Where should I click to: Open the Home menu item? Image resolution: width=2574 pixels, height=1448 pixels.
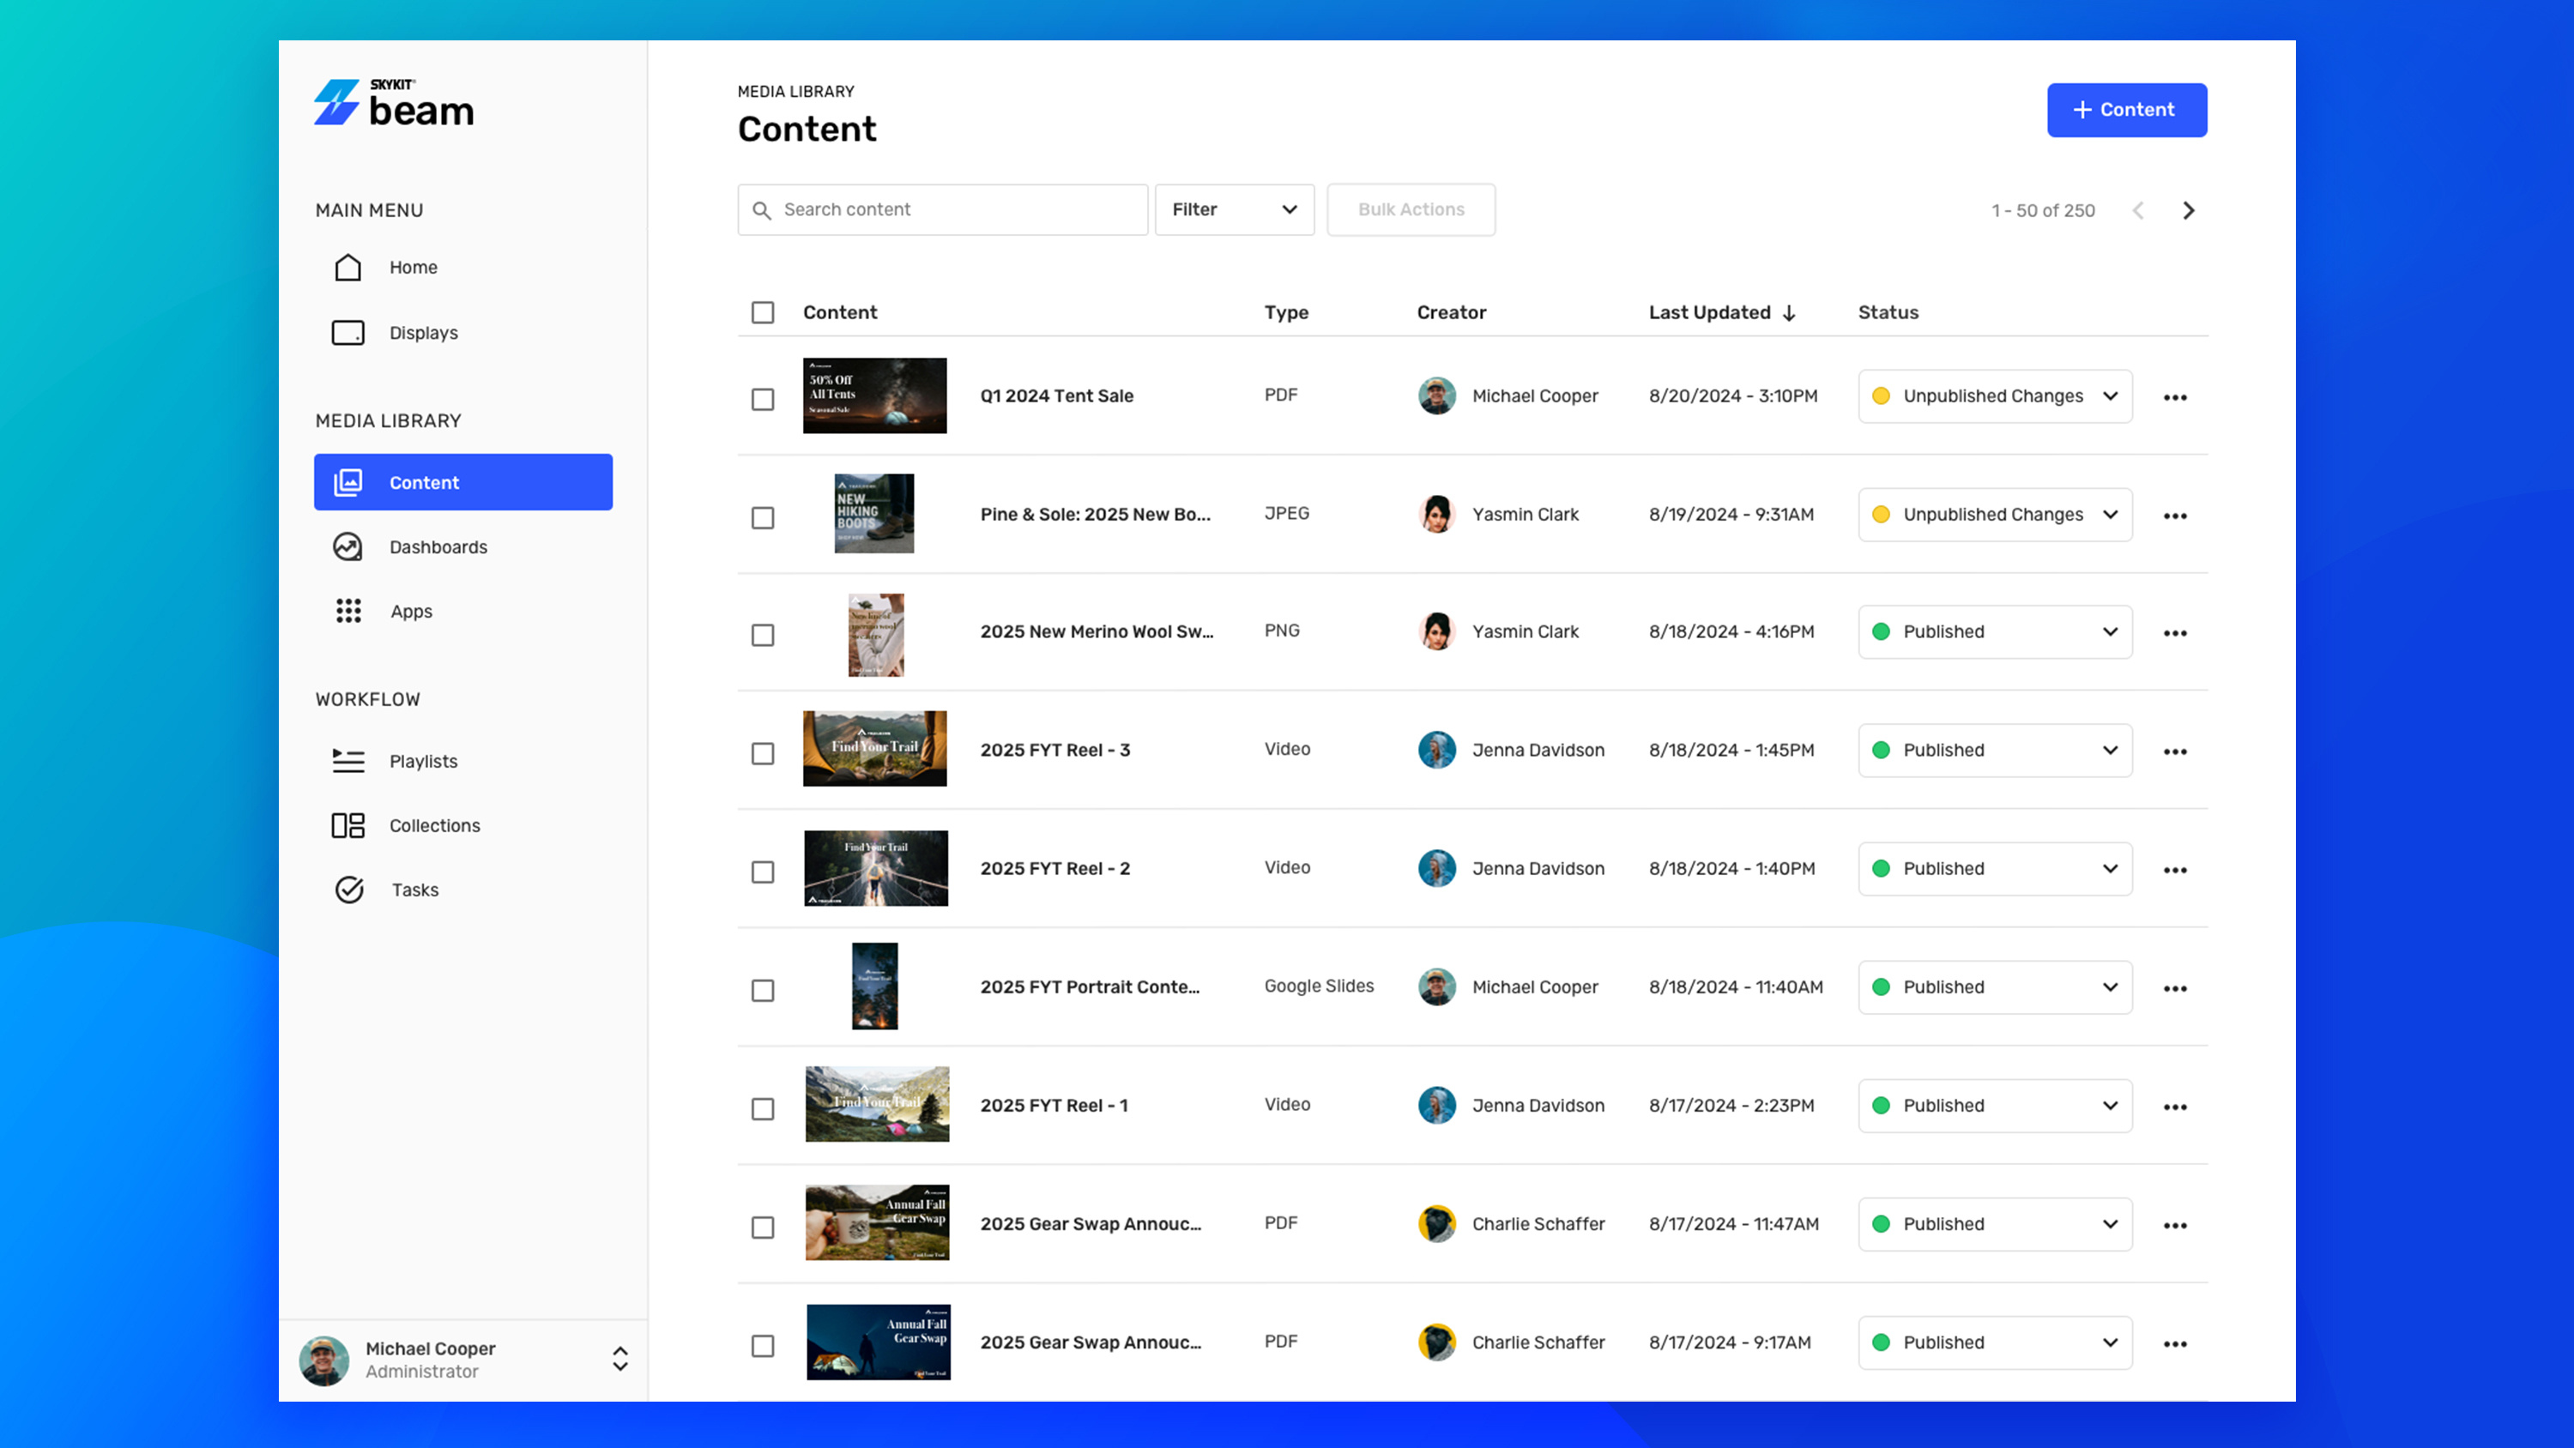point(462,267)
